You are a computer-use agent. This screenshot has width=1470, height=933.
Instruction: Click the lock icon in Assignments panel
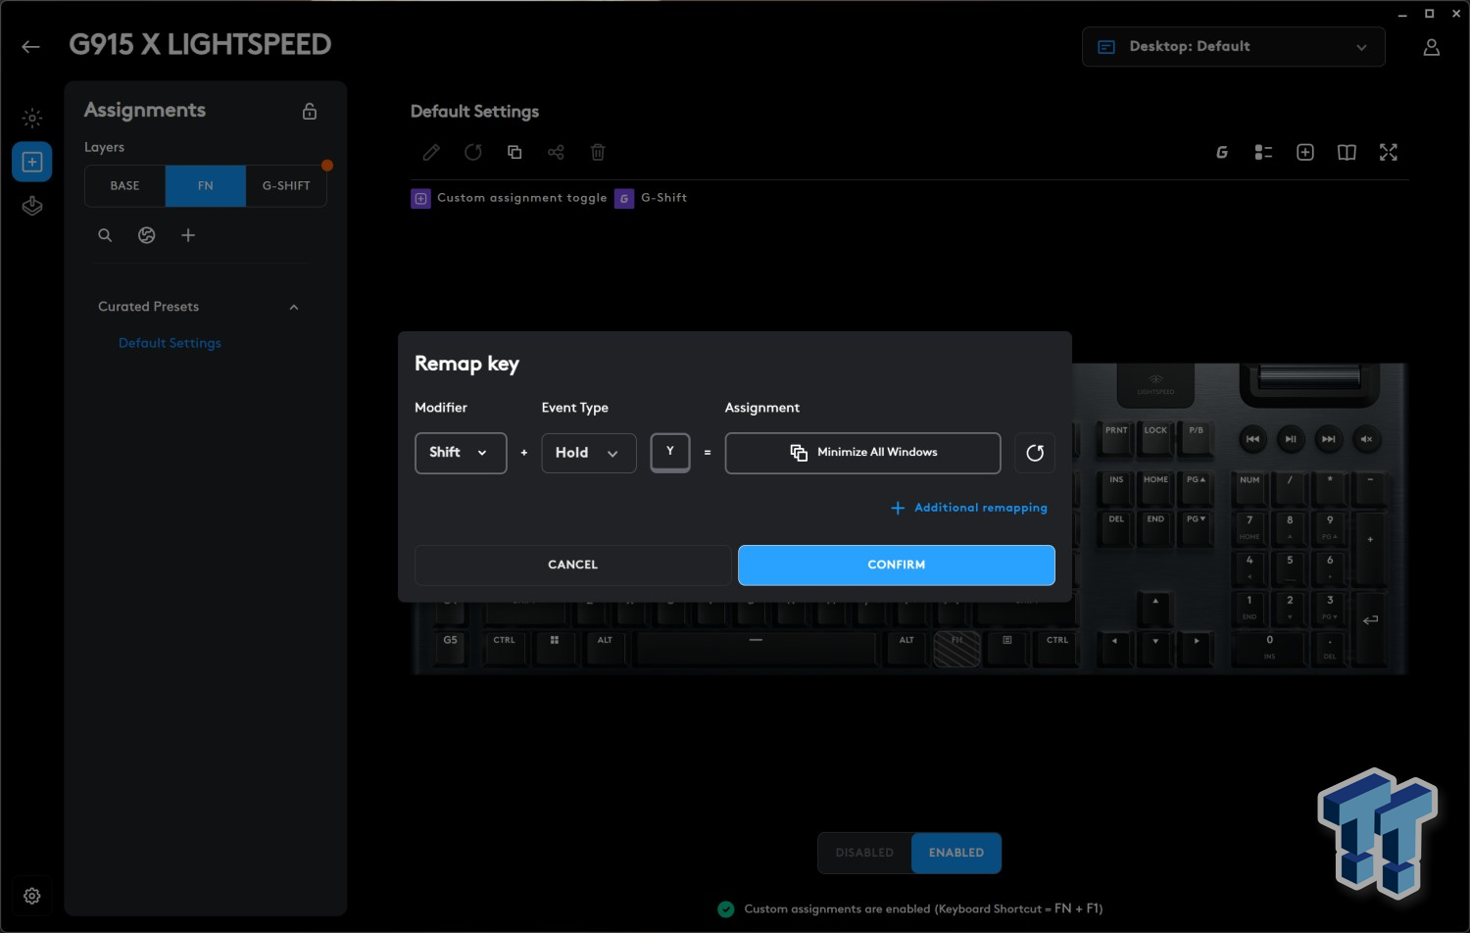pyautogui.click(x=310, y=112)
